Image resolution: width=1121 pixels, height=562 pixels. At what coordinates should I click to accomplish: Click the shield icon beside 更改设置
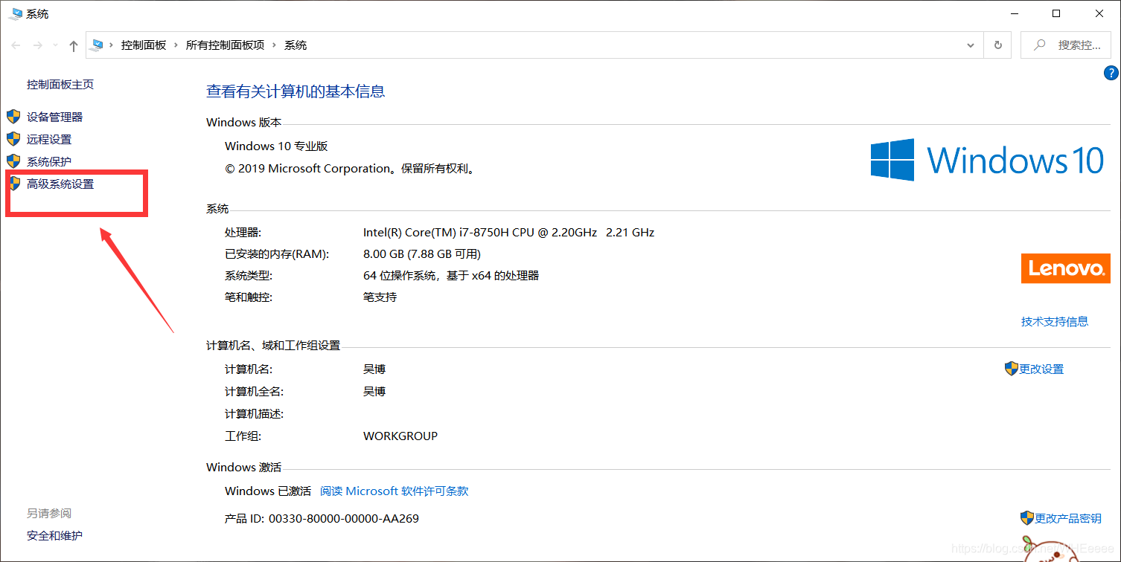pyautogui.click(x=1011, y=368)
